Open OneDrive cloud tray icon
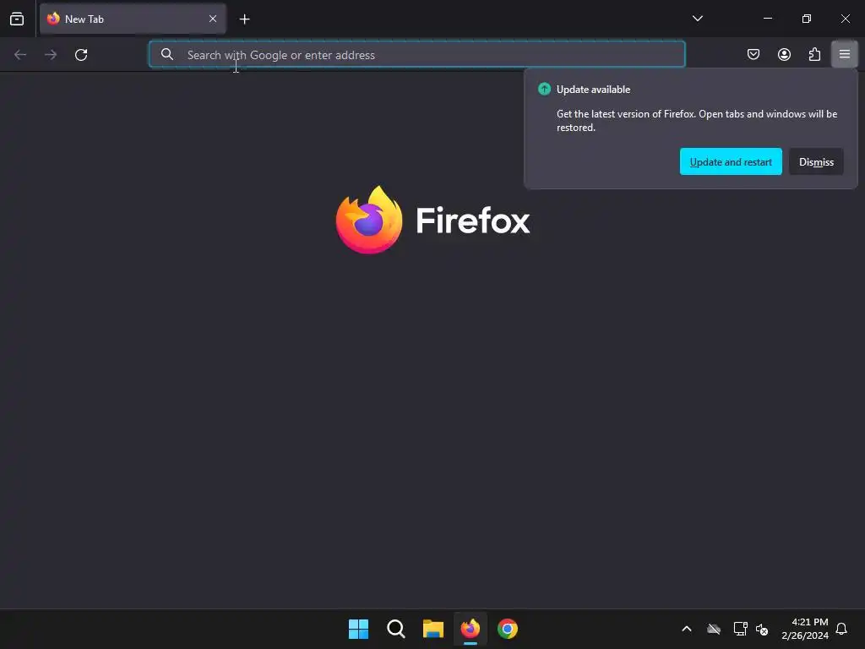Screen dimensions: 865x649 (x=713, y=629)
